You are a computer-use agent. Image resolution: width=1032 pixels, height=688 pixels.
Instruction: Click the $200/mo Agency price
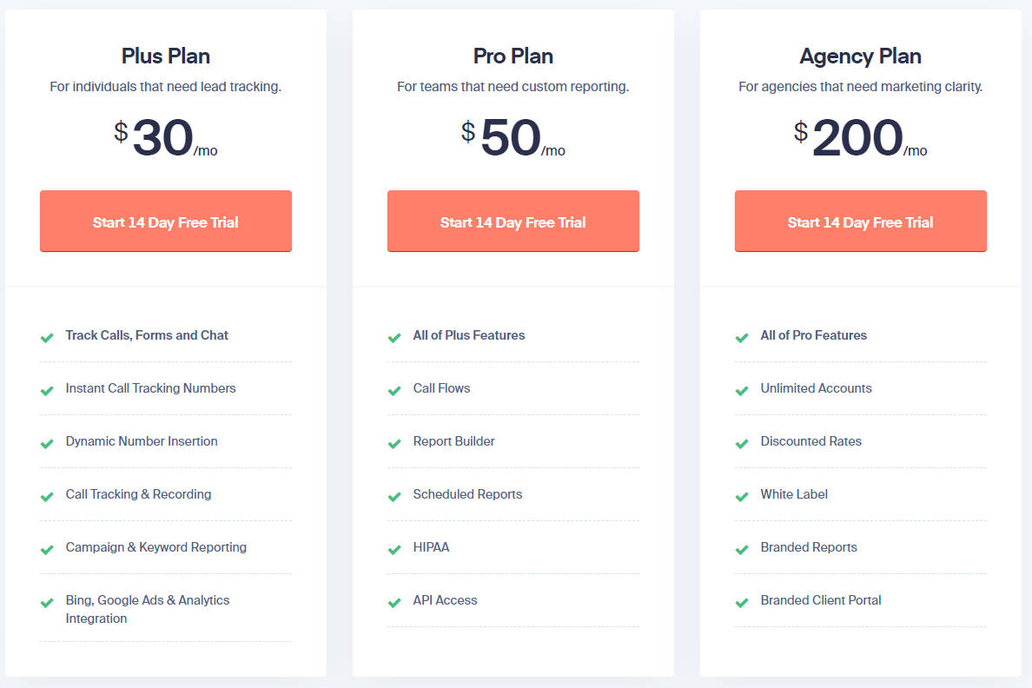pos(860,139)
